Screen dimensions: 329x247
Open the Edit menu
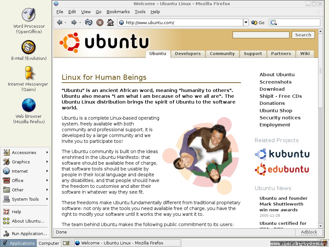[72, 12]
